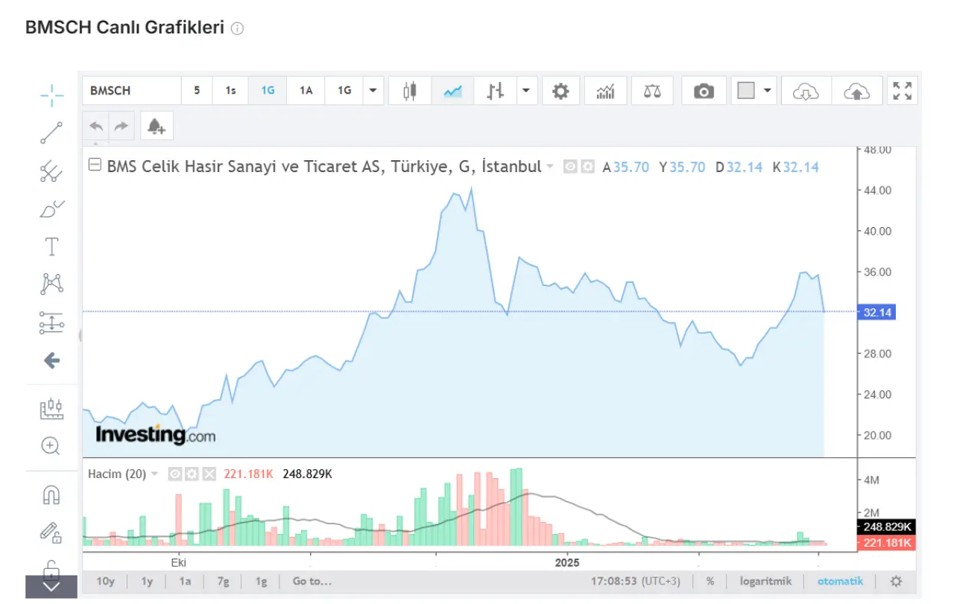Open the indicators chart icon

605,91
